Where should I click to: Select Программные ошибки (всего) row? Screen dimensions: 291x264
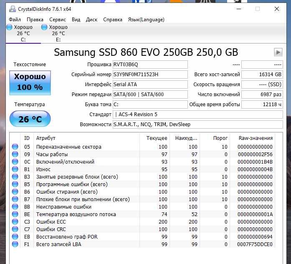pyautogui.click(x=142, y=184)
